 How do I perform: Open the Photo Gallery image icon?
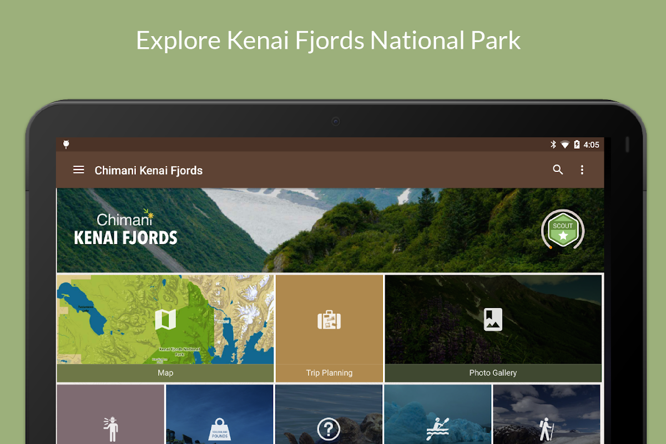click(493, 319)
